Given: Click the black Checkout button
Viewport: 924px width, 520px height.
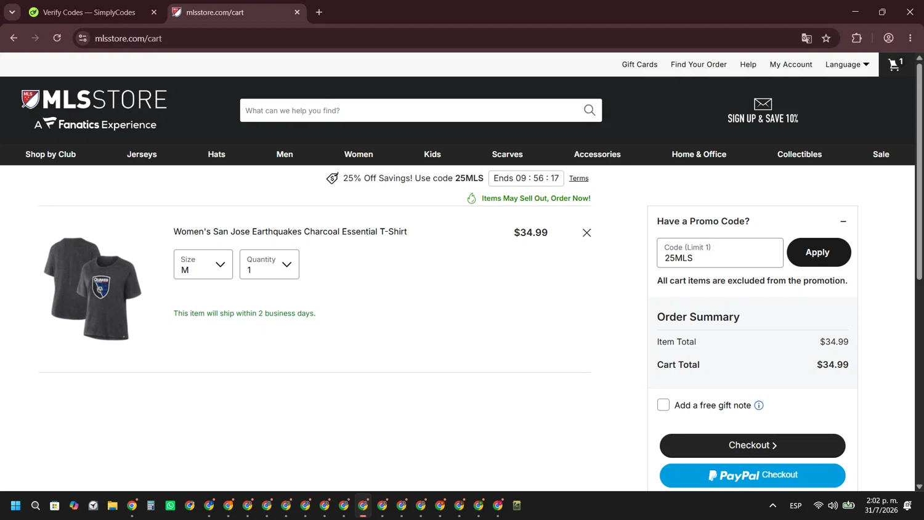Looking at the screenshot, I should click(x=752, y=445).
